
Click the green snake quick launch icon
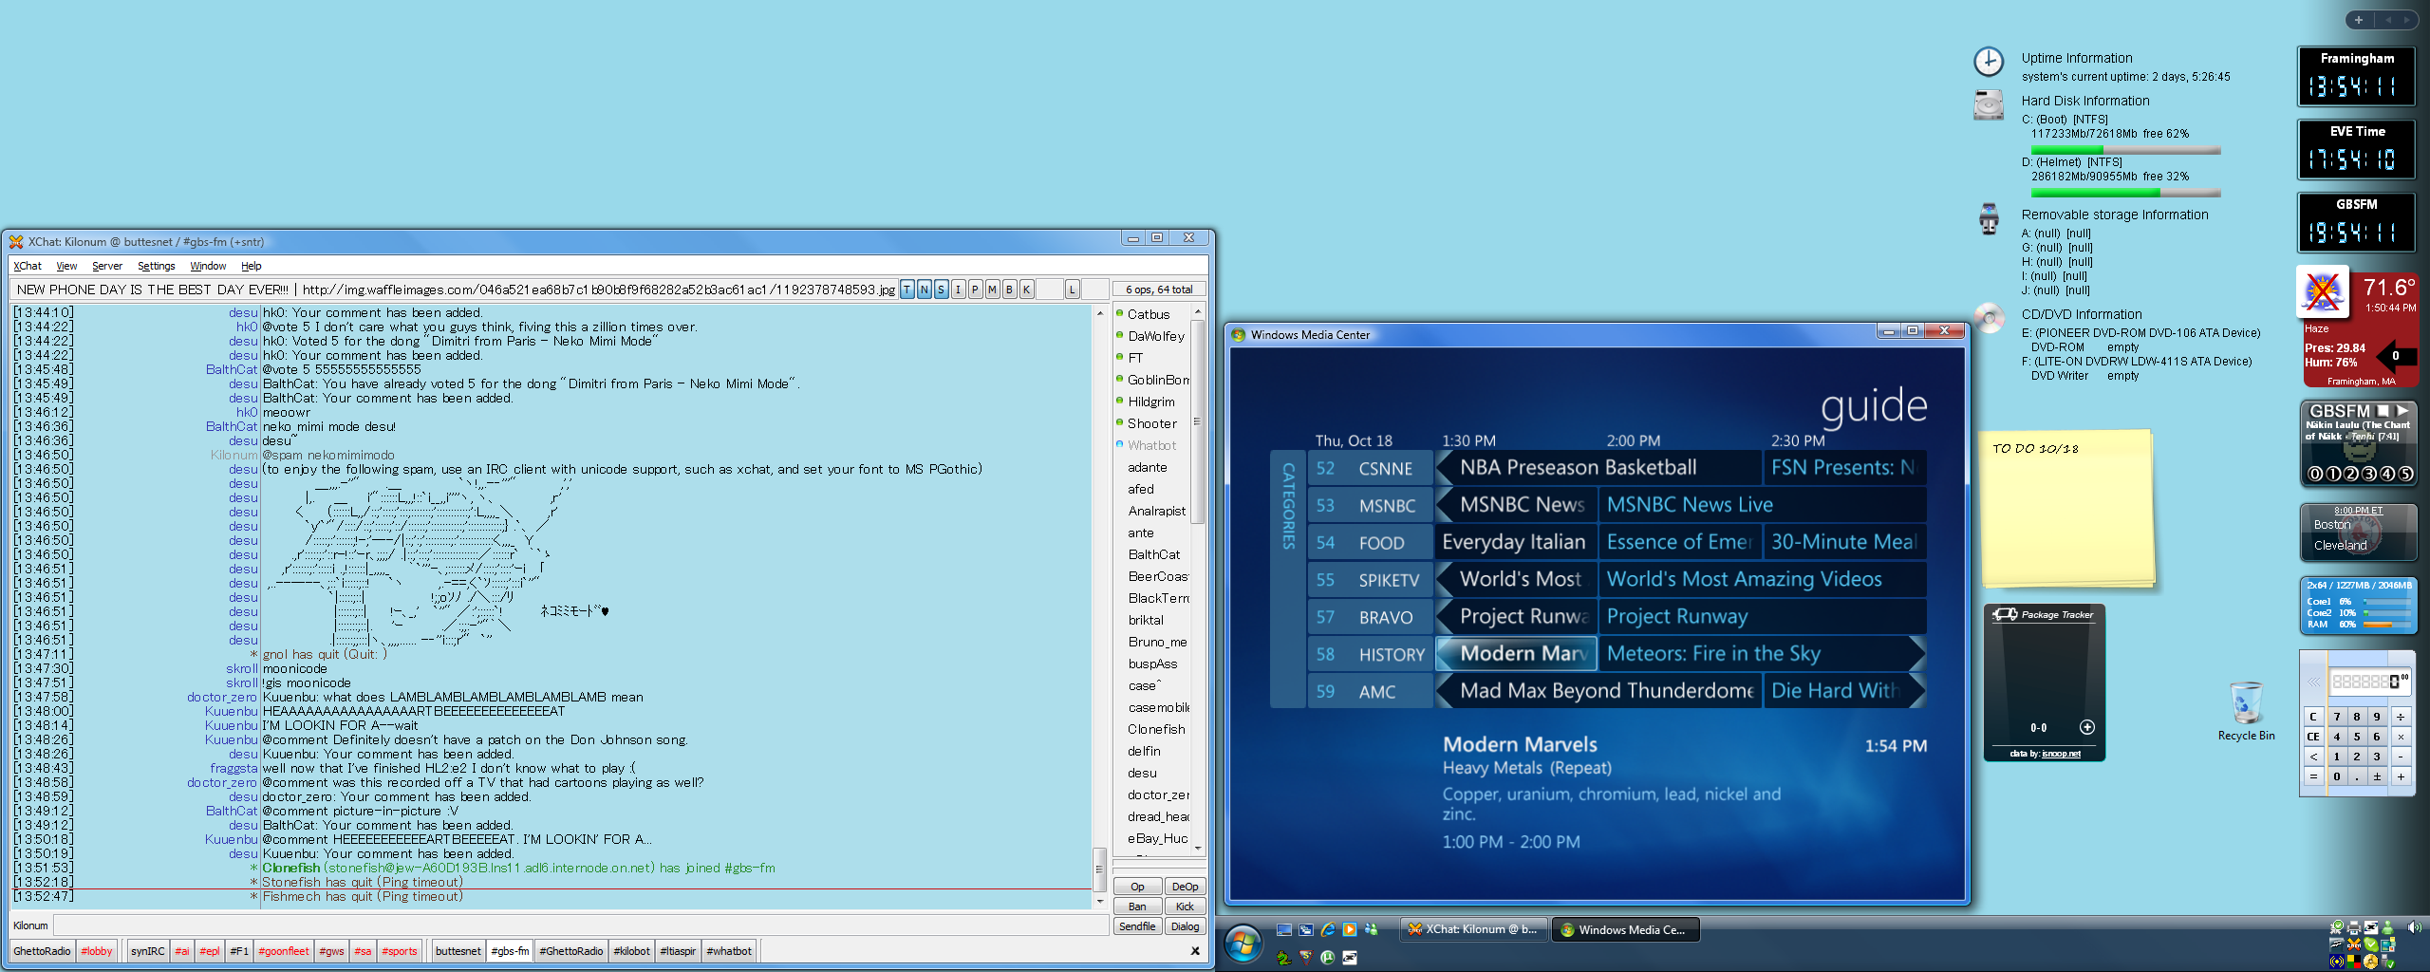coord(1284,958)
